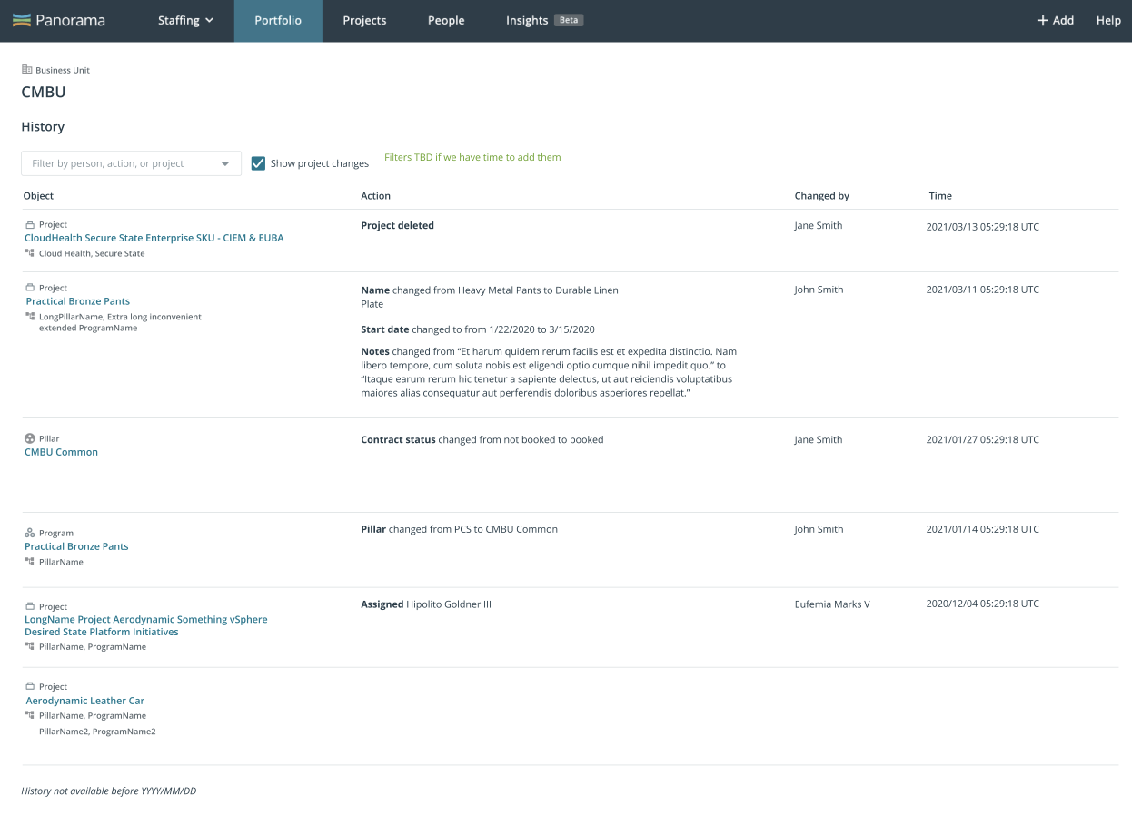This screenshot has width=1132, height=835.
Task: Click the hierarchy icon beside Cloud Health, Secure State
Action: [30, 253]
